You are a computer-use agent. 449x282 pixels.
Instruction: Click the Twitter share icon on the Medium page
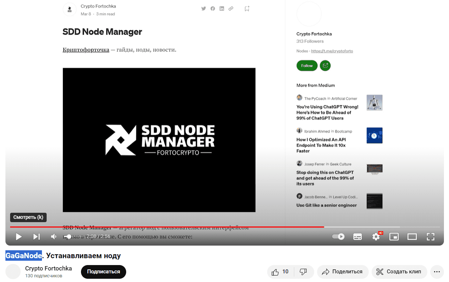click(x=204, y=9)
